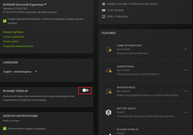
Task: Click the Language section heading
Action: pyautogui.click(x=11, y=62)
